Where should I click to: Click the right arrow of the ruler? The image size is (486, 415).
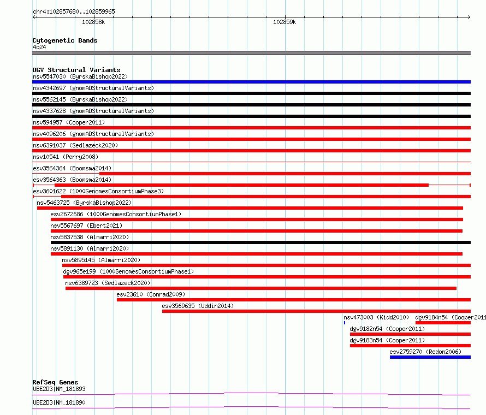tap(469, 17)
